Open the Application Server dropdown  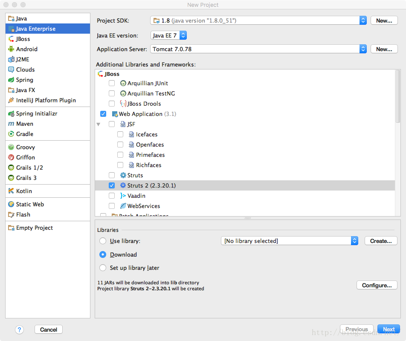coord(258,49)
